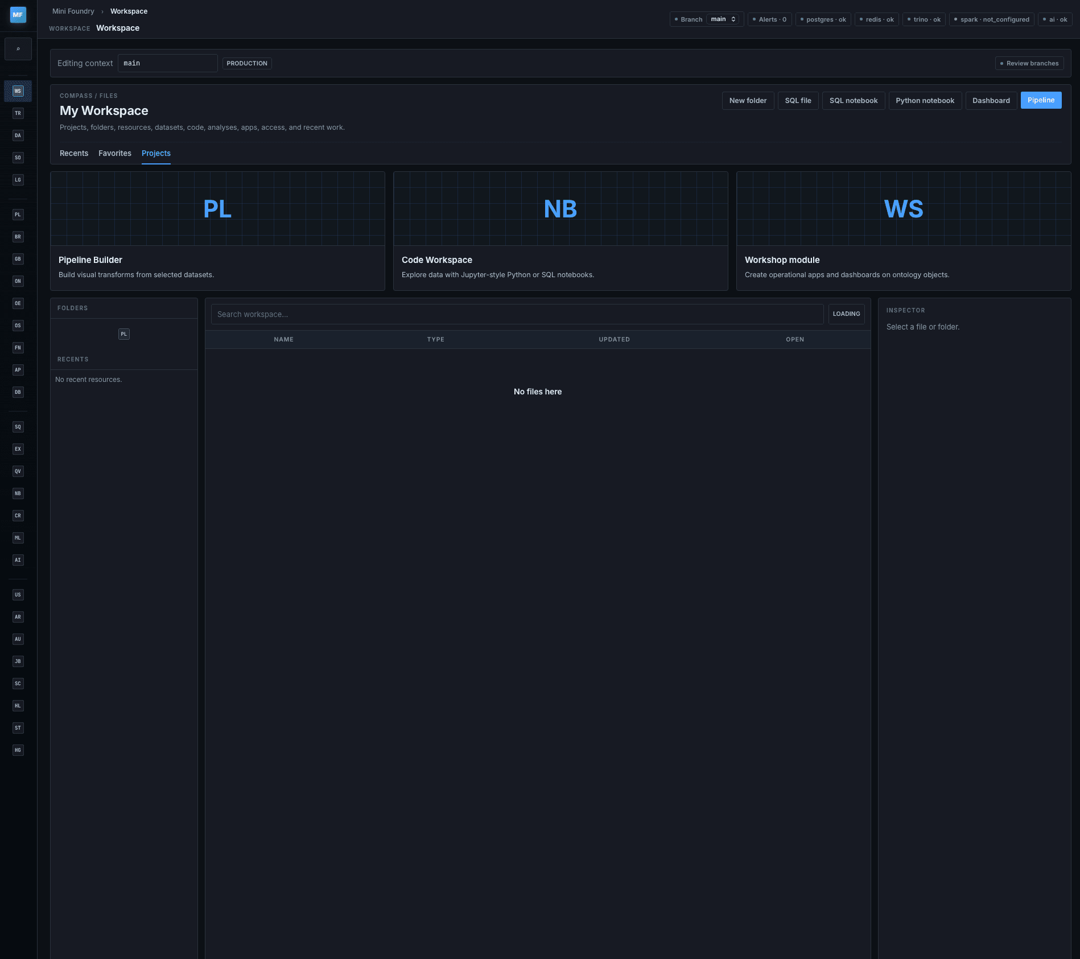Image resolution: width=1080 pixels, height=959 pixels.
Task: Click the spark · not_configured status pill
Action: click(x=991, y=19)
